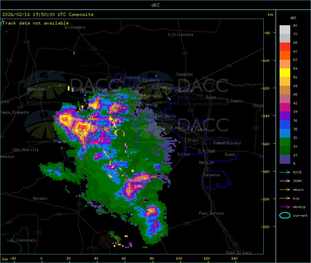Click the 'Guico' map label
The image size is (311, 263).
pos(211,97)
